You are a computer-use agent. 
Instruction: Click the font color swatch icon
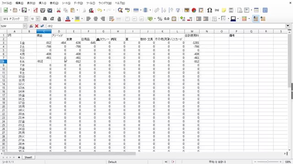68,19
